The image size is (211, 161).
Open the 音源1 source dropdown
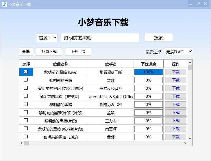(47, 38)
